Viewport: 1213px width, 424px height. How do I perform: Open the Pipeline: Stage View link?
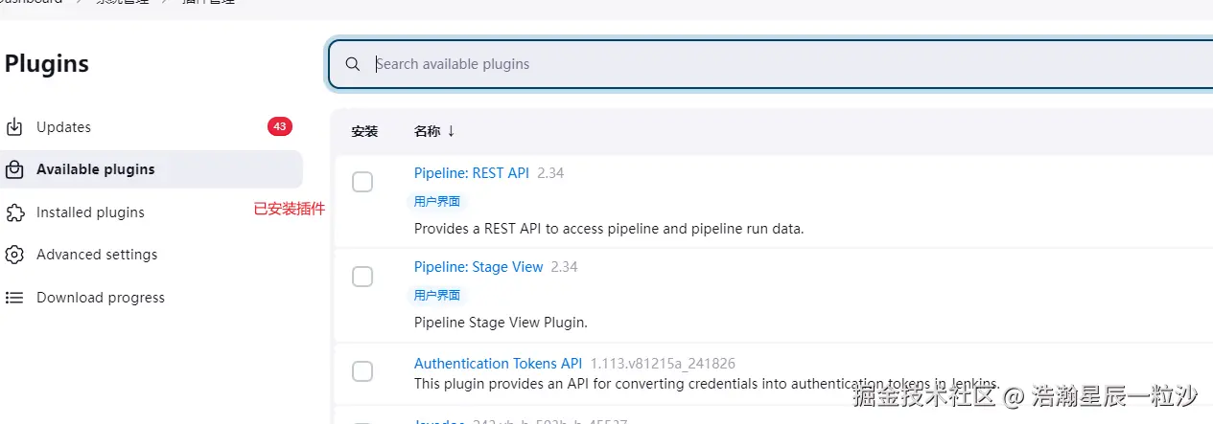point(478,267)
